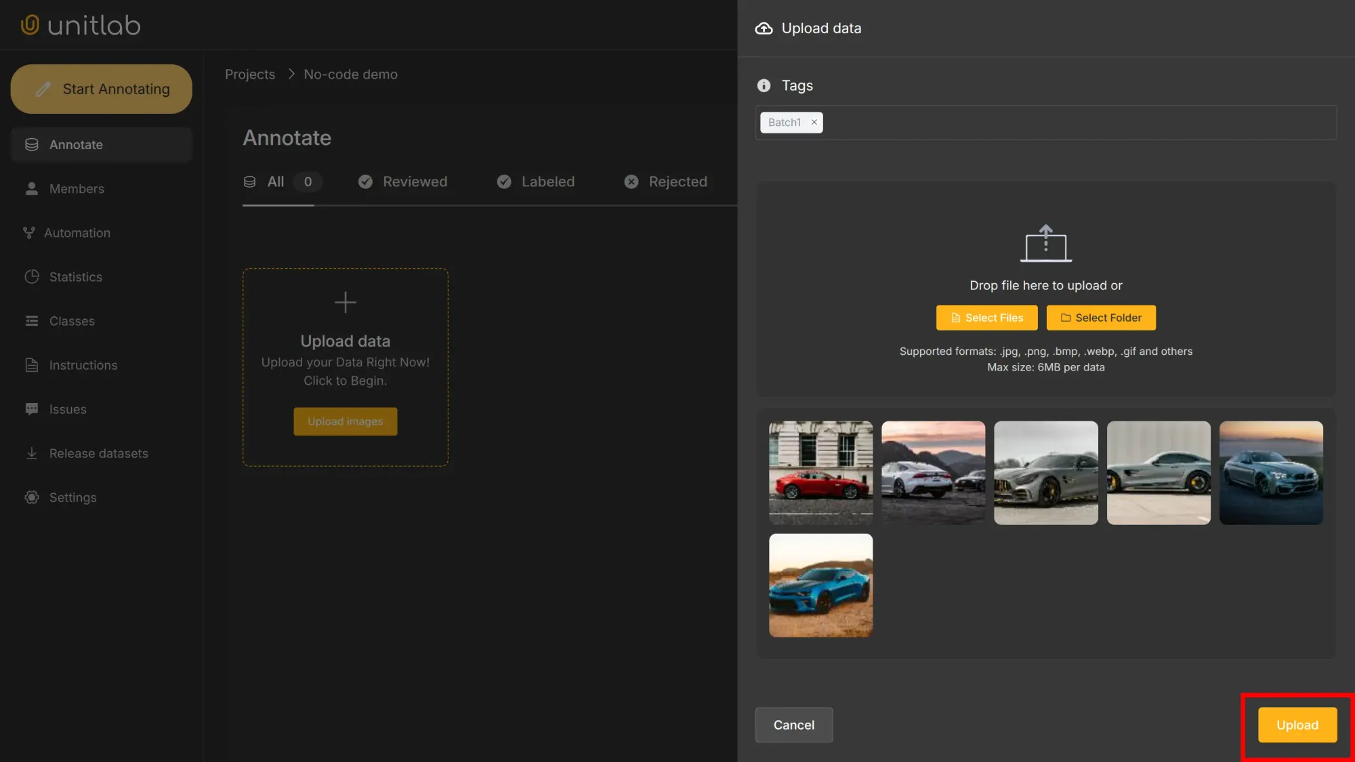The width and height of the screenshot is (1355, 762).
Task: Open Issues via the chat bubble icon
Action: click(x=31, y=408)
